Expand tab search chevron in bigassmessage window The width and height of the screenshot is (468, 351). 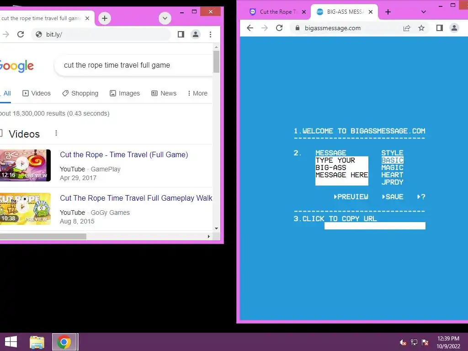423,12
